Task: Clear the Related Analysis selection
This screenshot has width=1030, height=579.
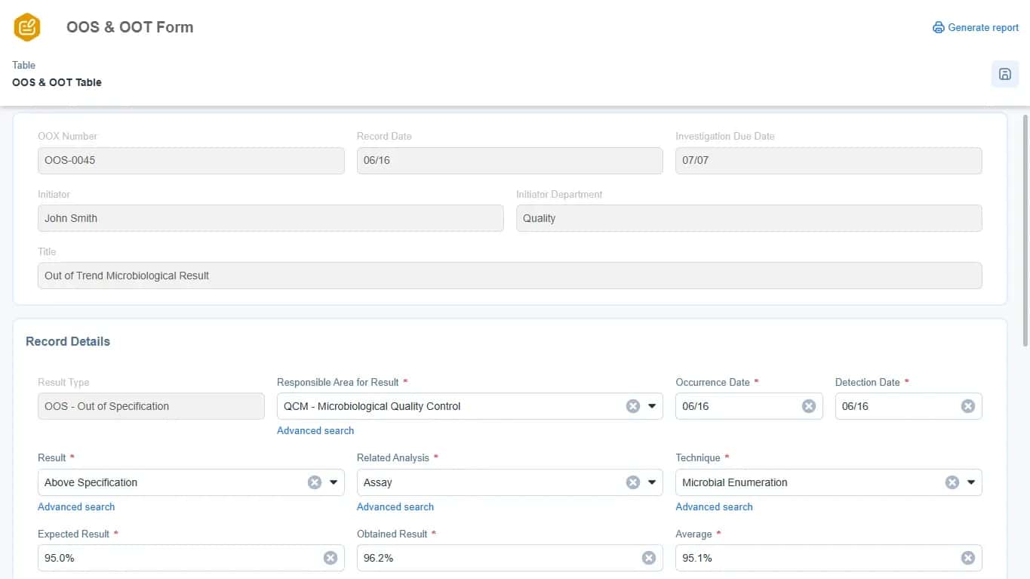Action: [x=632, y=482]
